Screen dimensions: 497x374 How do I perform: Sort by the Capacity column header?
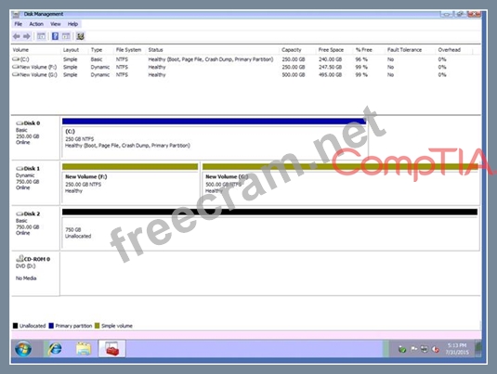(292, 50)
